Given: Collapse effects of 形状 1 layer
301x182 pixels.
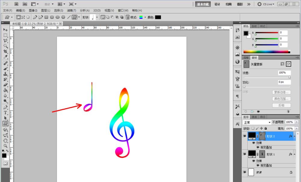Looking at the screenshot, I should 294,154.
